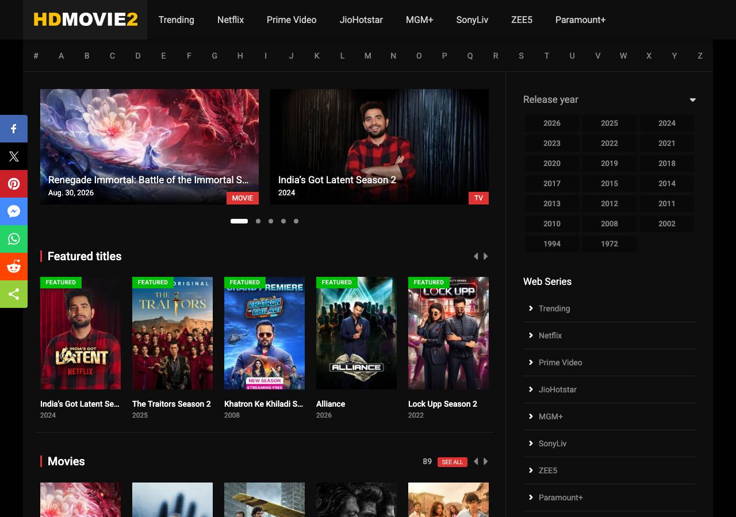This screenshot has height=517, width=736.
Task: Click 'Lock Upp Season 2' title text
Action: pyautogui.click(x=443, y=404)
